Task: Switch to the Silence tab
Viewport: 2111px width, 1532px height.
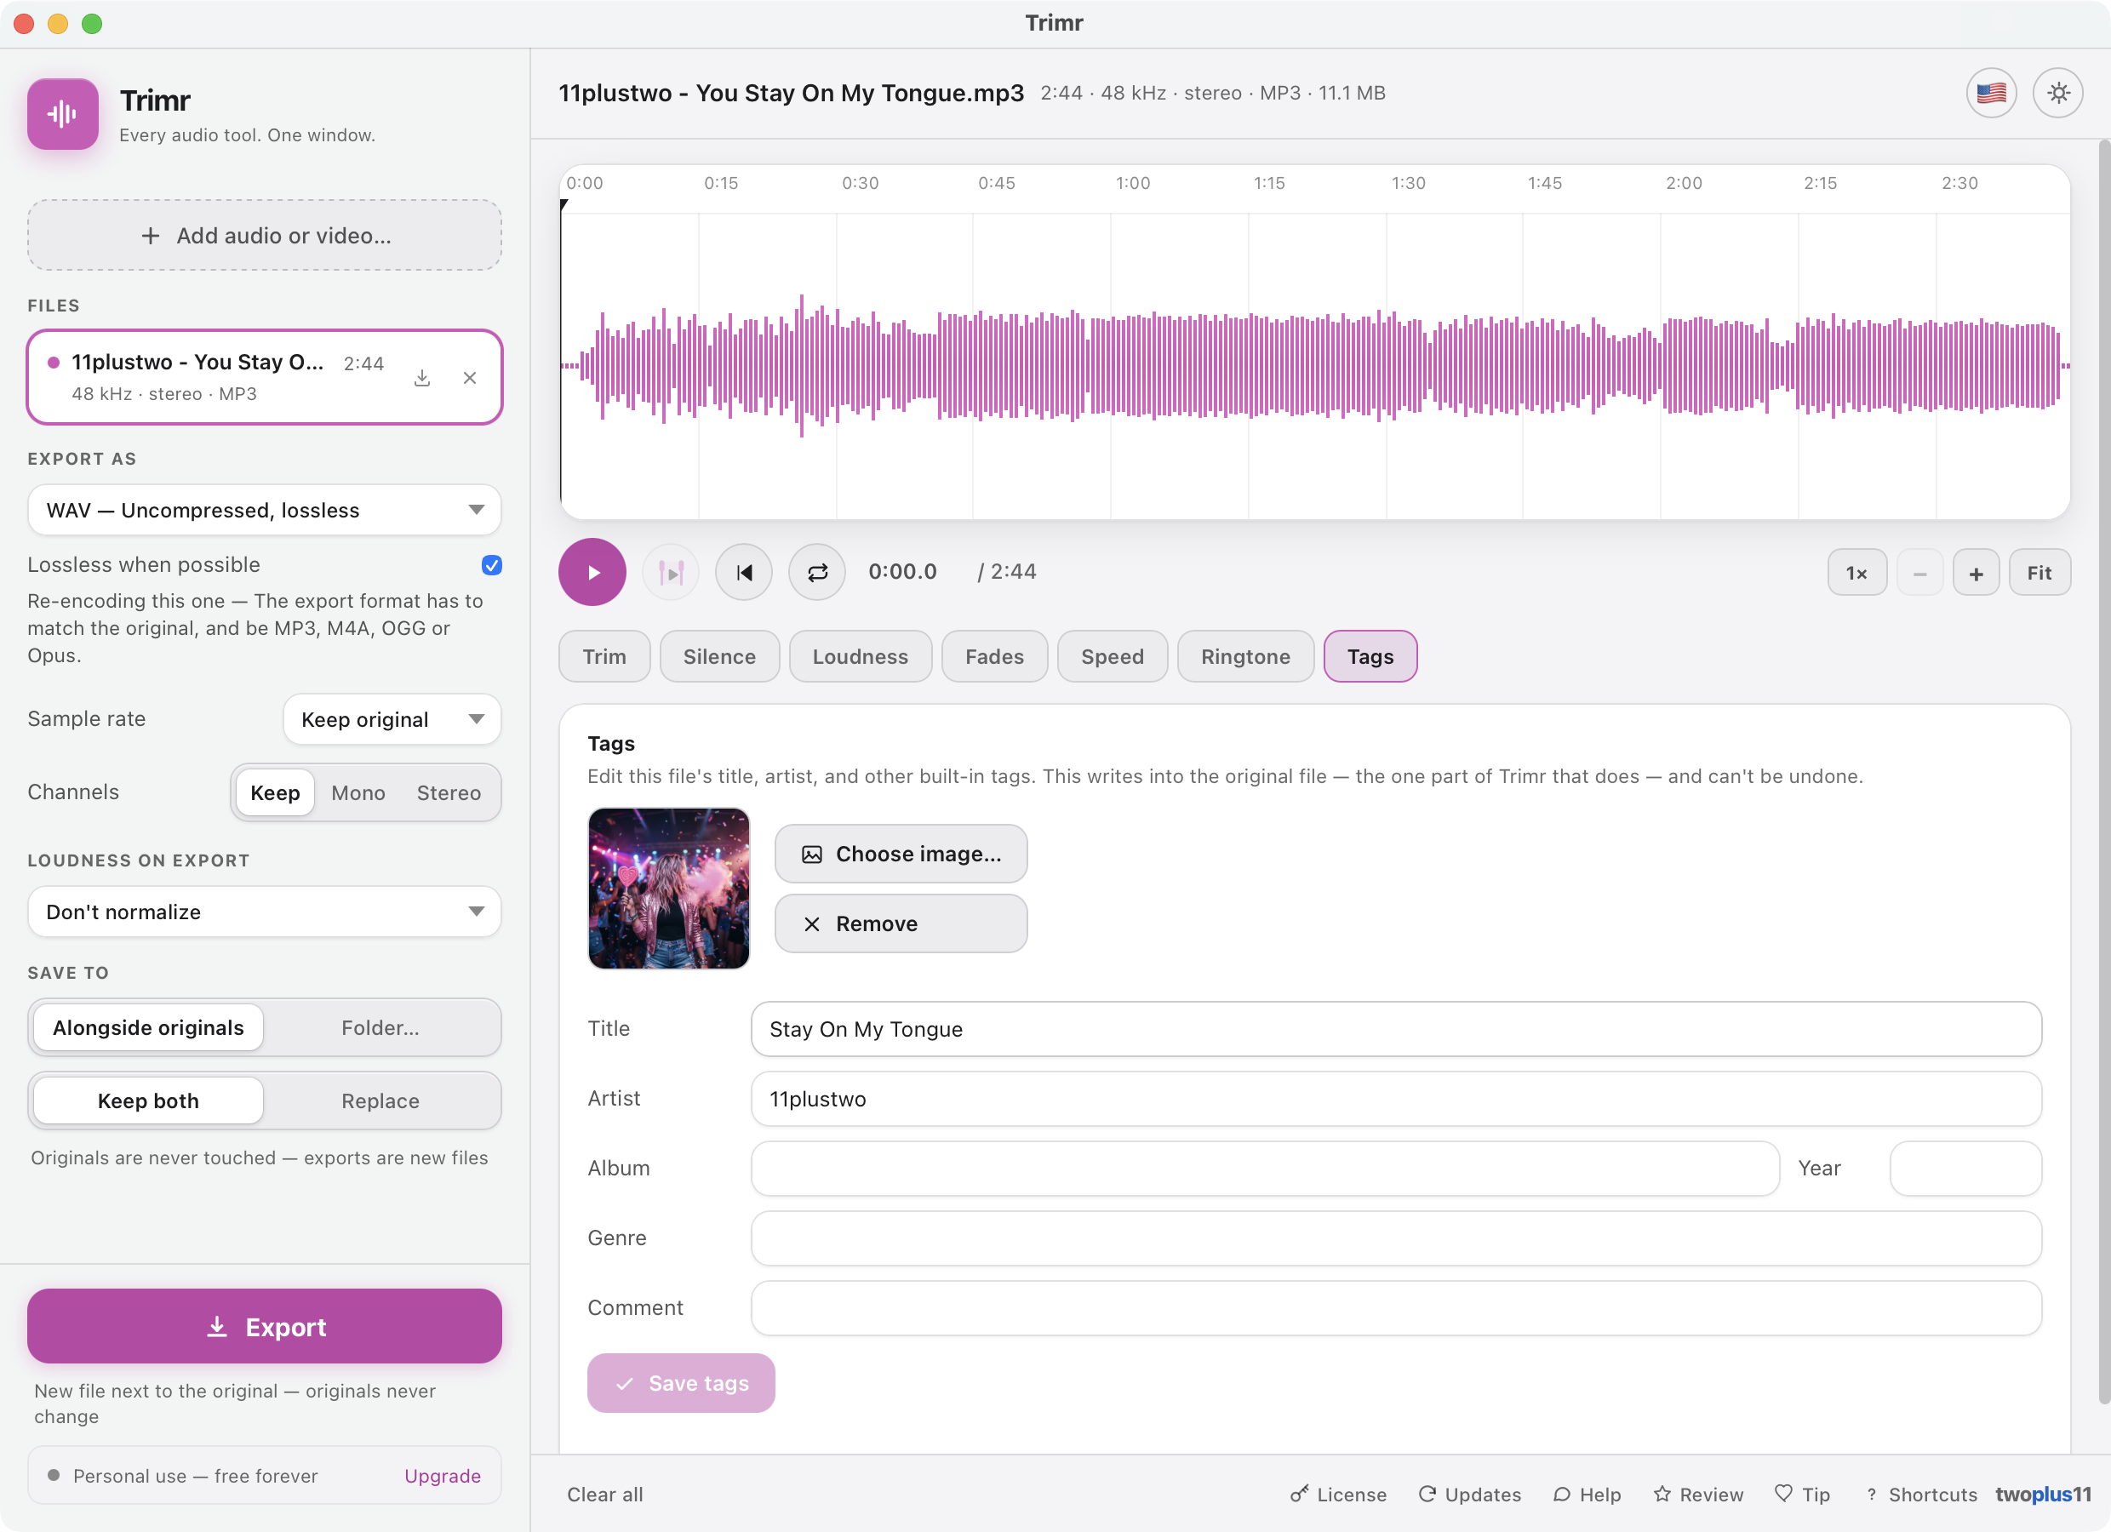Action: pyautogui.click(x=719, y=657)
